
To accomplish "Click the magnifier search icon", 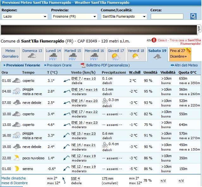I will (193, 16).
